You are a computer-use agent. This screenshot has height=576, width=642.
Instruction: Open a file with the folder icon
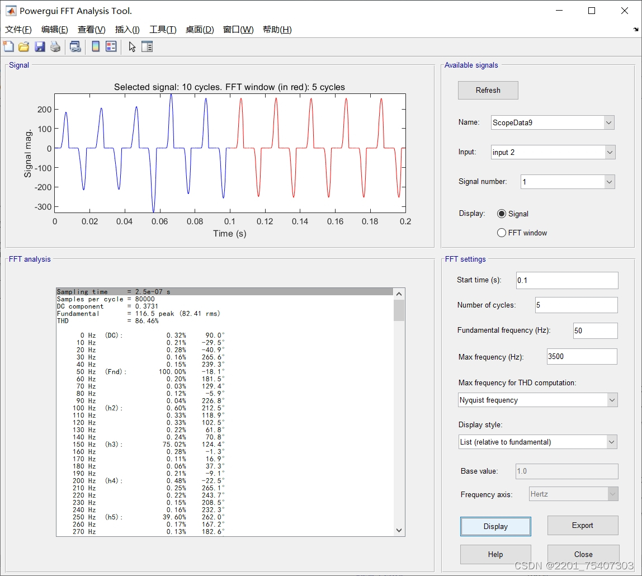23,47
